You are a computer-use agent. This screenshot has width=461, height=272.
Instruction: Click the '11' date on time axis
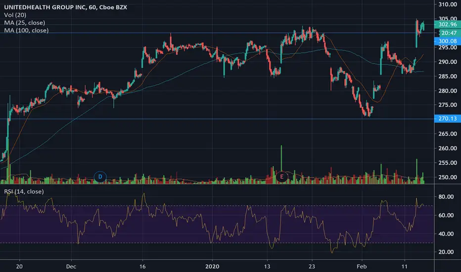(405, 267)
